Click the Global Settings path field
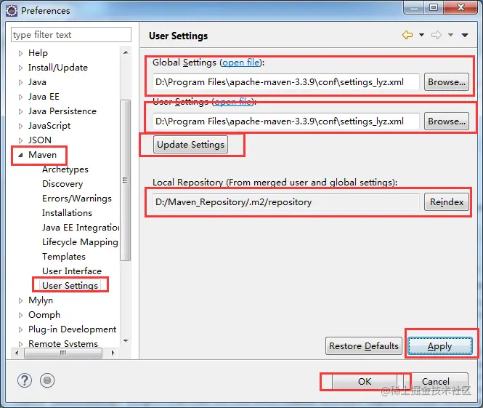 tap(286, 82)
